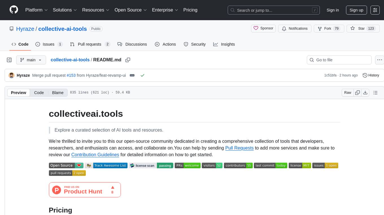Copy the README.md file path

[128, 60]
